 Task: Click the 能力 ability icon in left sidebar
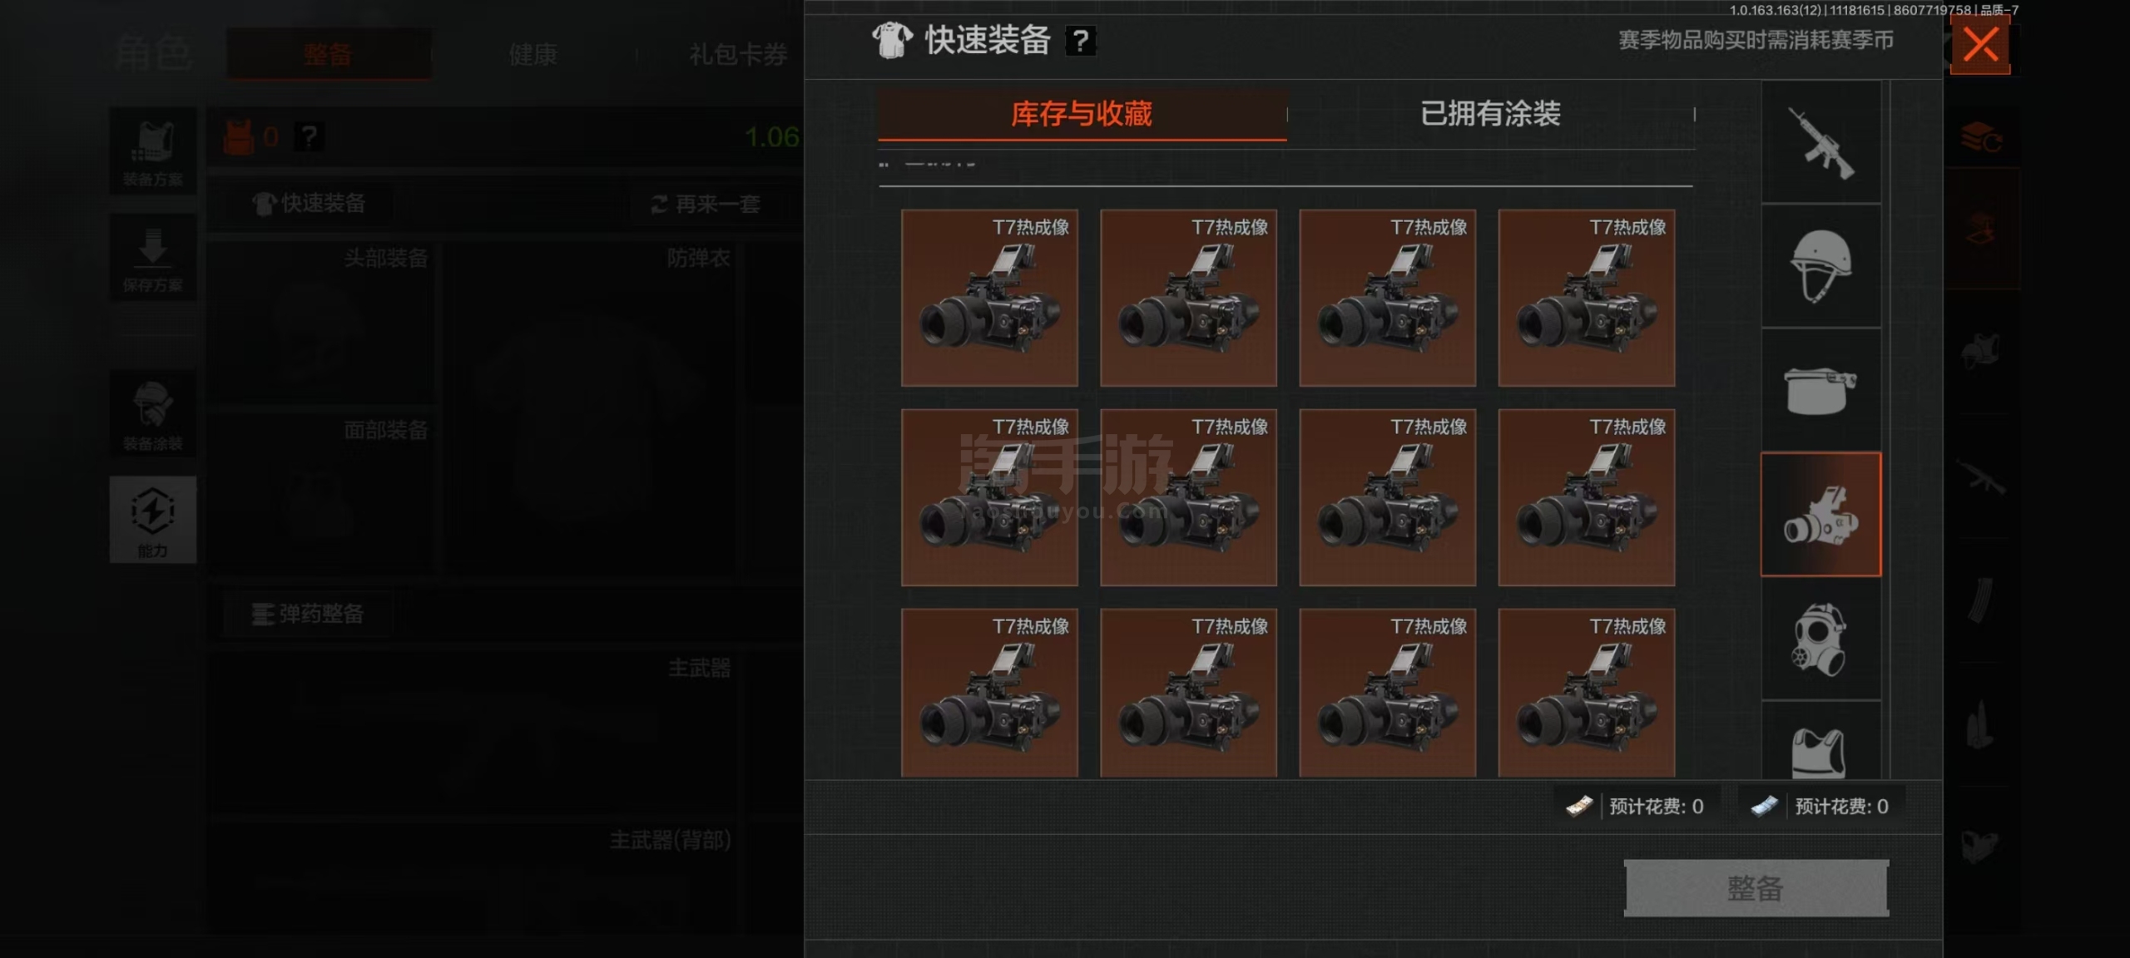click(x=152, y=520)
